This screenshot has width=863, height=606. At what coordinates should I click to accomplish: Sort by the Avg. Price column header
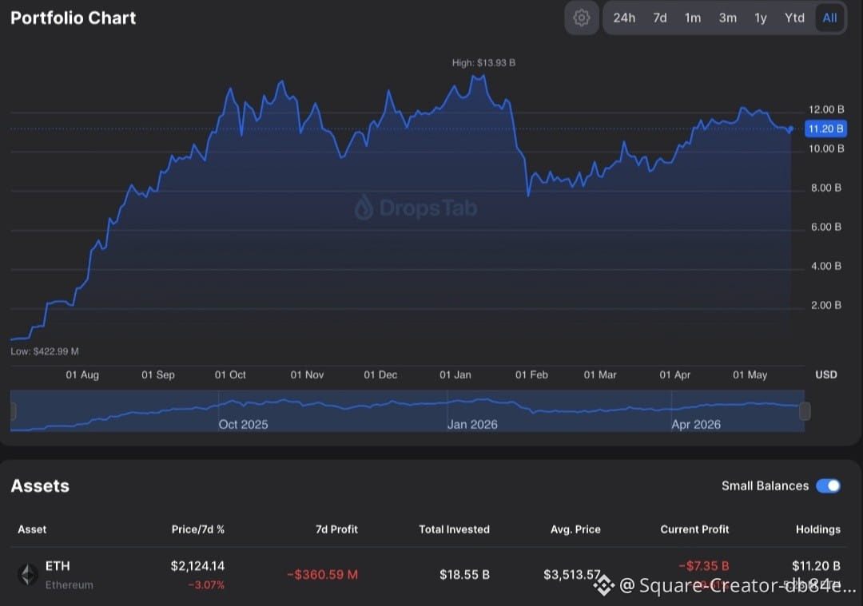(575, 529)
